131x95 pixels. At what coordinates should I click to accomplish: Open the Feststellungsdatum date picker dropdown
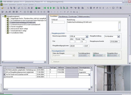click(89, 55)
